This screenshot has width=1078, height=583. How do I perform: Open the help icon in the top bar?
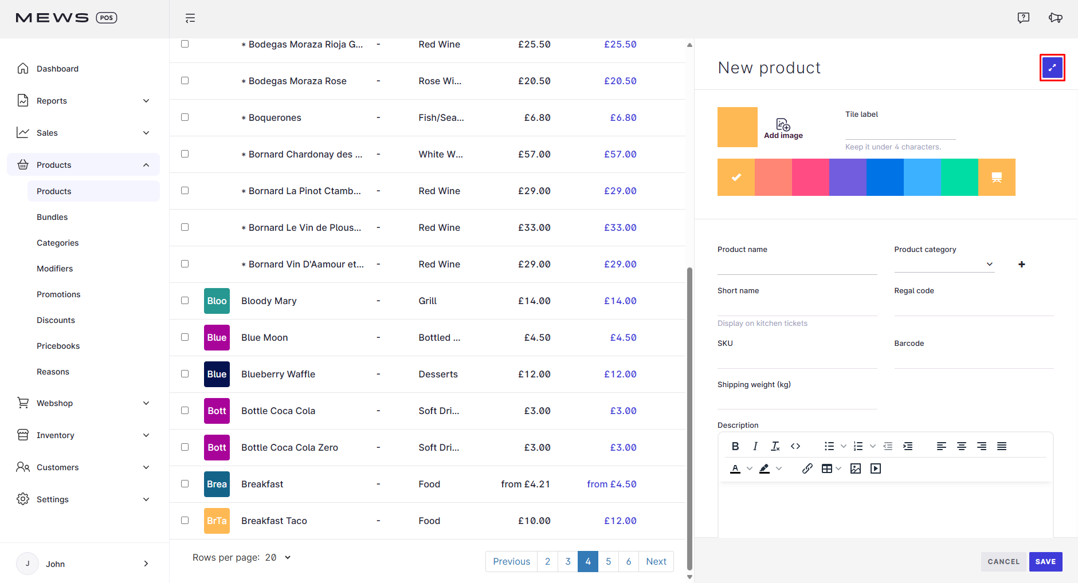[1024, 18]
